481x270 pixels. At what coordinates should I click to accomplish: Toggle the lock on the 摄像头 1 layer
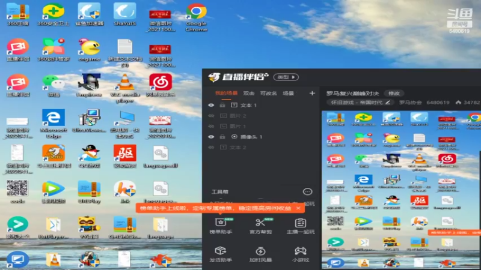[222, 137]
